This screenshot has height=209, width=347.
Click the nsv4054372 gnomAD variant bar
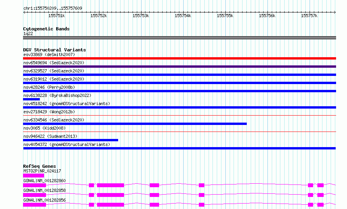click(179, 148)
